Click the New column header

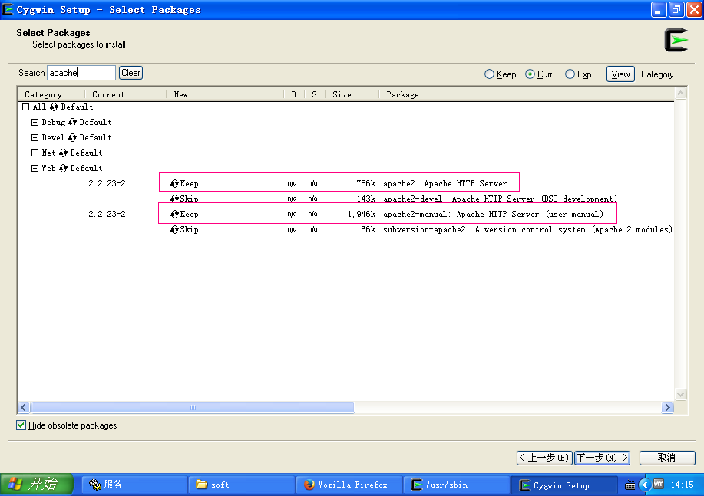pos(225,94)
